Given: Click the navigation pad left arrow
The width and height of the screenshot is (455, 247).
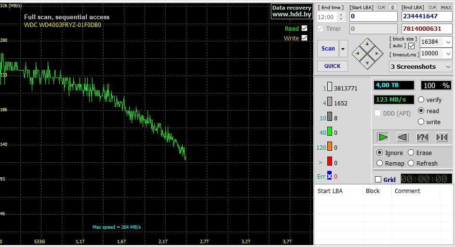Looking at the screenshot, I should [x=358, y=53].
